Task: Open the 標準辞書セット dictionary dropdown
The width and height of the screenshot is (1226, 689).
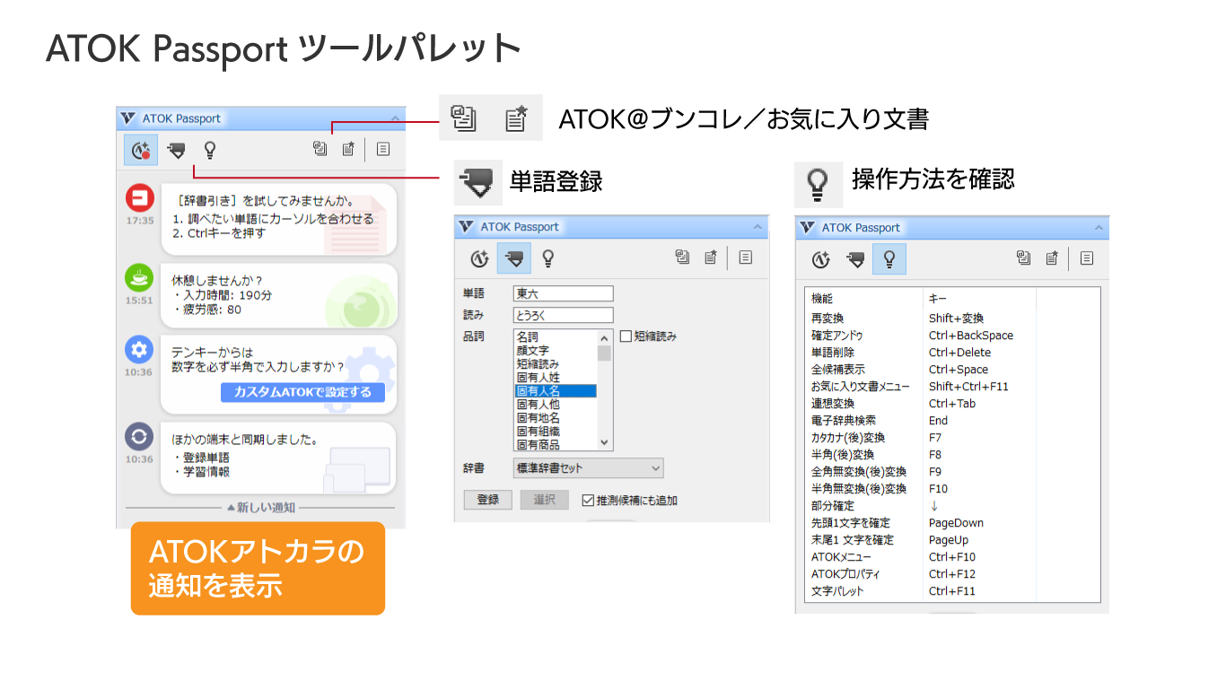Action: (588, 468)
